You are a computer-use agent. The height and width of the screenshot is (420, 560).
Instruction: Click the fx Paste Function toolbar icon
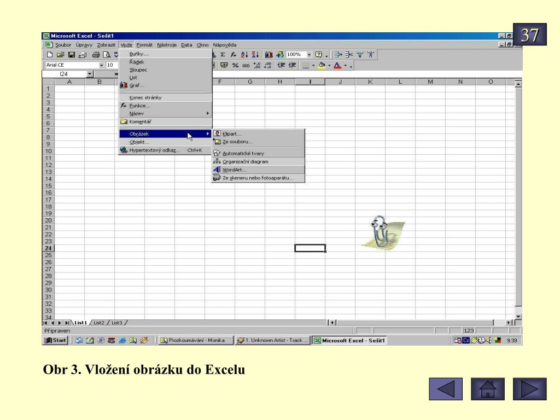[x=233, y=55]
